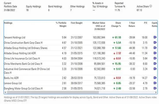
Task: Click the horizontal scrollbar thumb
Action: pos(53,92)
